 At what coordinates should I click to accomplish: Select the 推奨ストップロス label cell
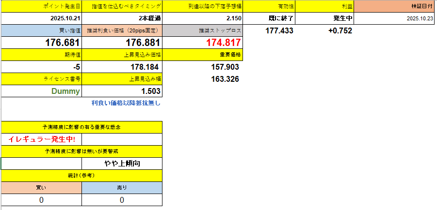pyautogui.click(x=203, y=30)
